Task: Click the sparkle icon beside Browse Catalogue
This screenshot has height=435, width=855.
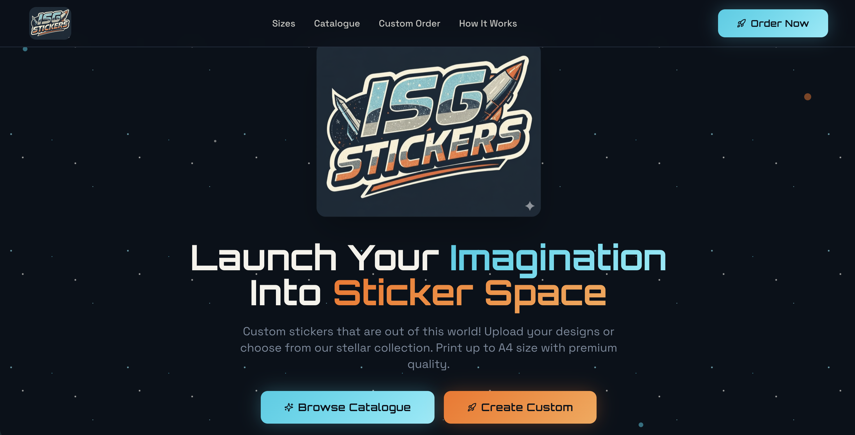Action: [289, 407]
